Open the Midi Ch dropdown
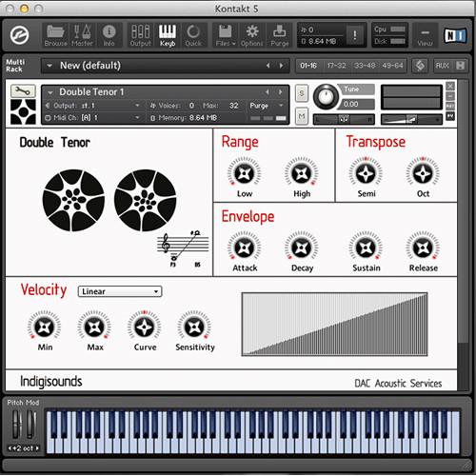Viewport: 476px width, 476px height. [x=92, y=118]
